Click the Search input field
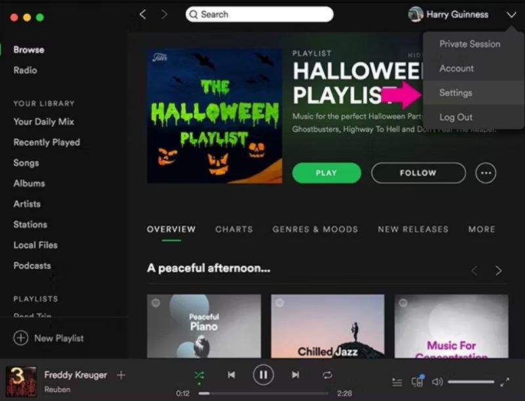 click(259, 14)
